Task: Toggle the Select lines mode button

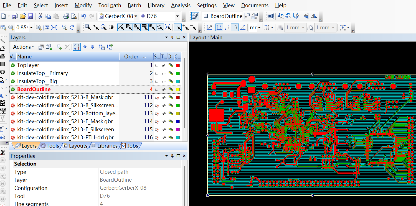Action: point(121,27)
